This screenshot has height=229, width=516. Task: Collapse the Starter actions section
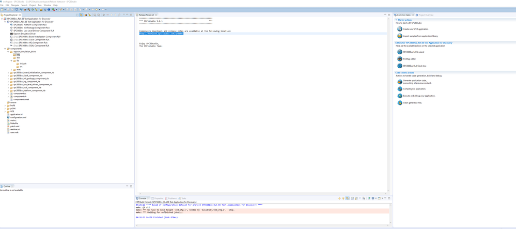click(396, 20)
